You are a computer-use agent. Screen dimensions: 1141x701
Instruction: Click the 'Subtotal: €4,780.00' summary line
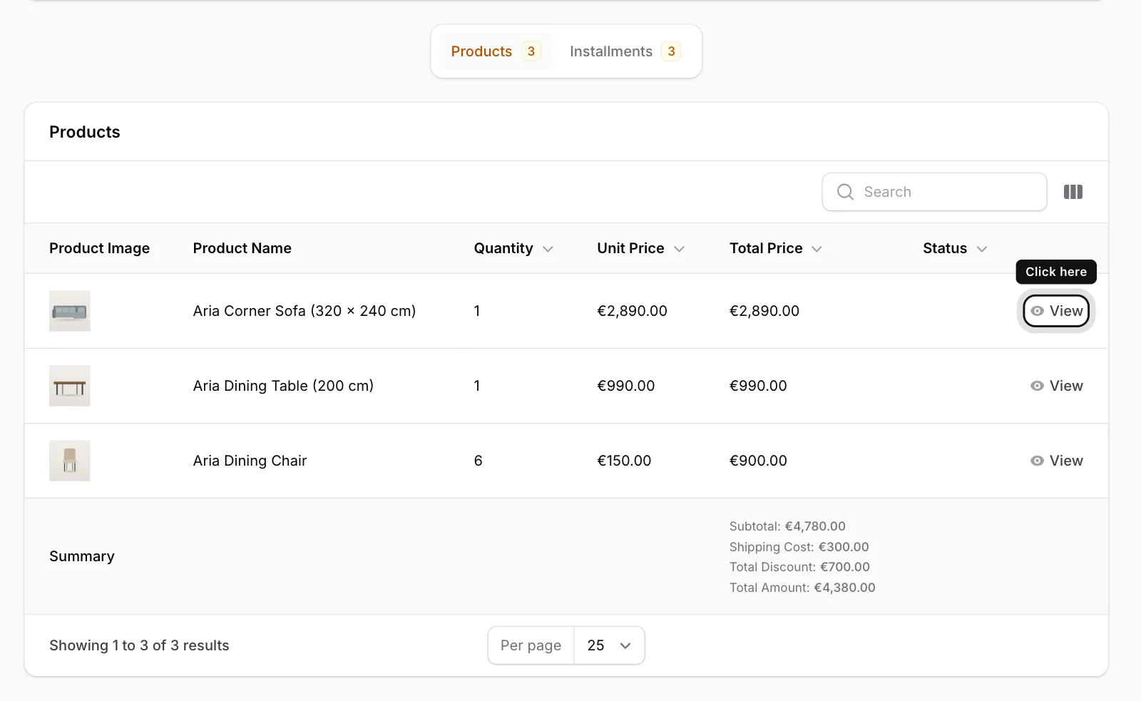pyautogui.click(x=787, y=526)
